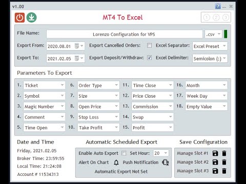Open parameter 2 Symbol dropdown
The image size is (246, 184).
tap(44, 96)
